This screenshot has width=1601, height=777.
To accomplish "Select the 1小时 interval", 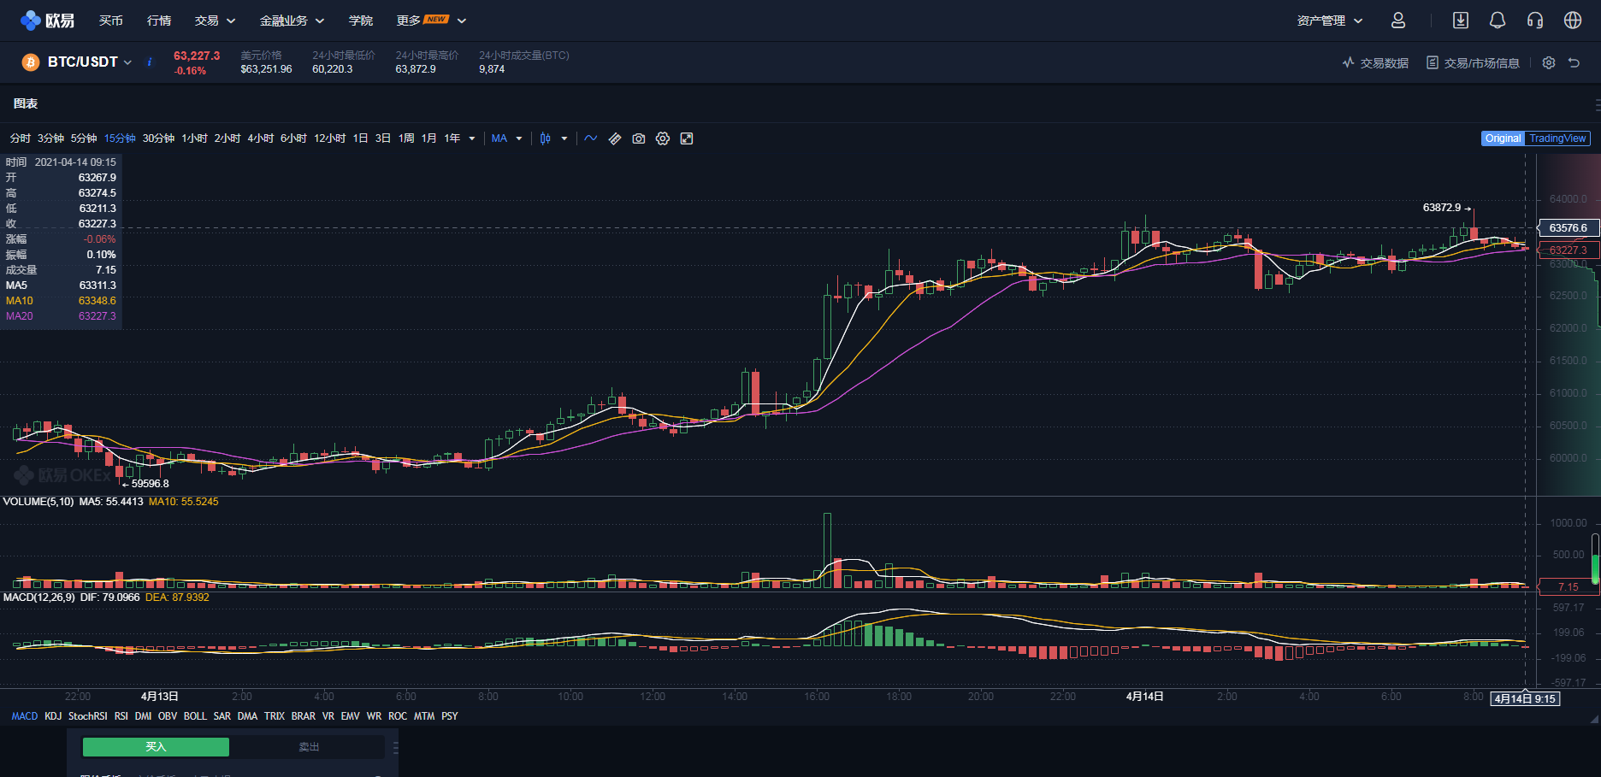I will point(194,138).
